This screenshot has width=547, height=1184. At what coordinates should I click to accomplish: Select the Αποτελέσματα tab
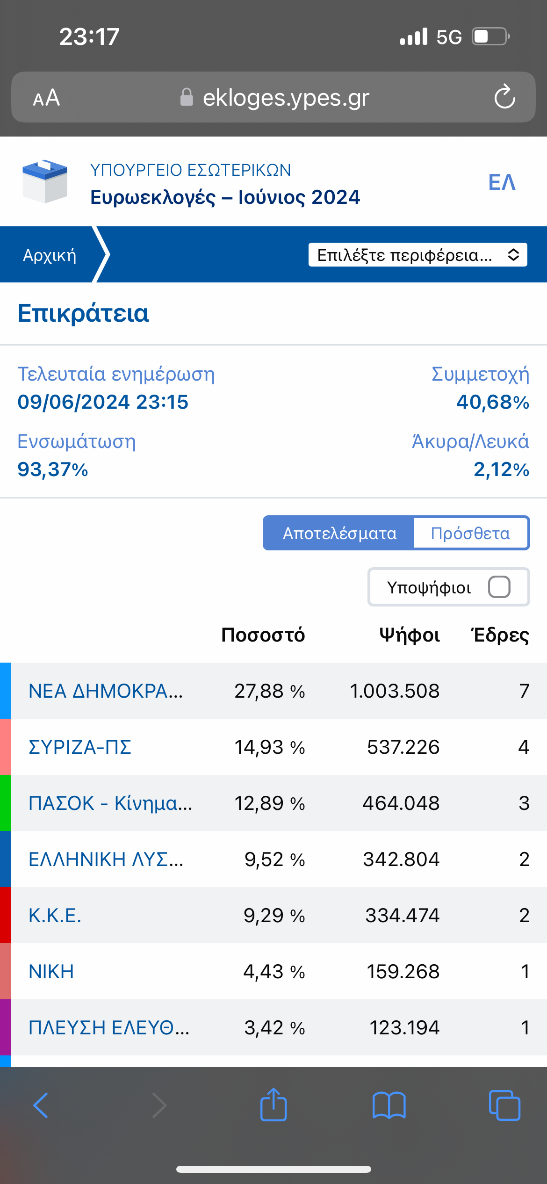339,533
